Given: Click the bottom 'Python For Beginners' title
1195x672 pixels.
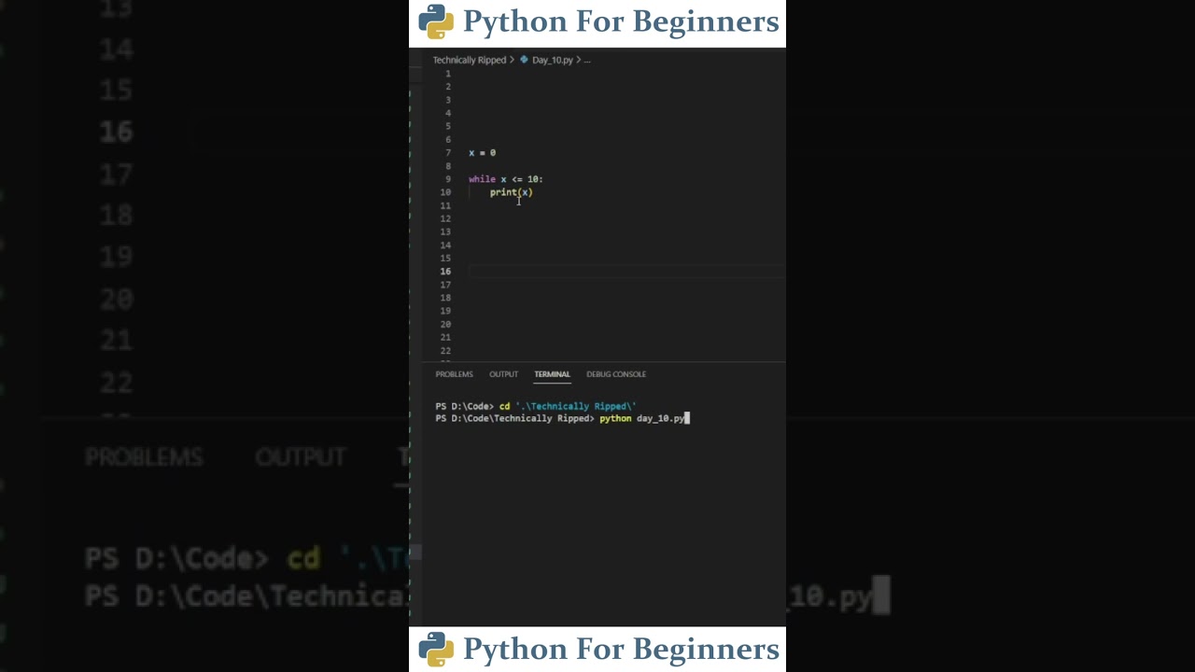Looking at the screenshot, I should coord(621,649).
